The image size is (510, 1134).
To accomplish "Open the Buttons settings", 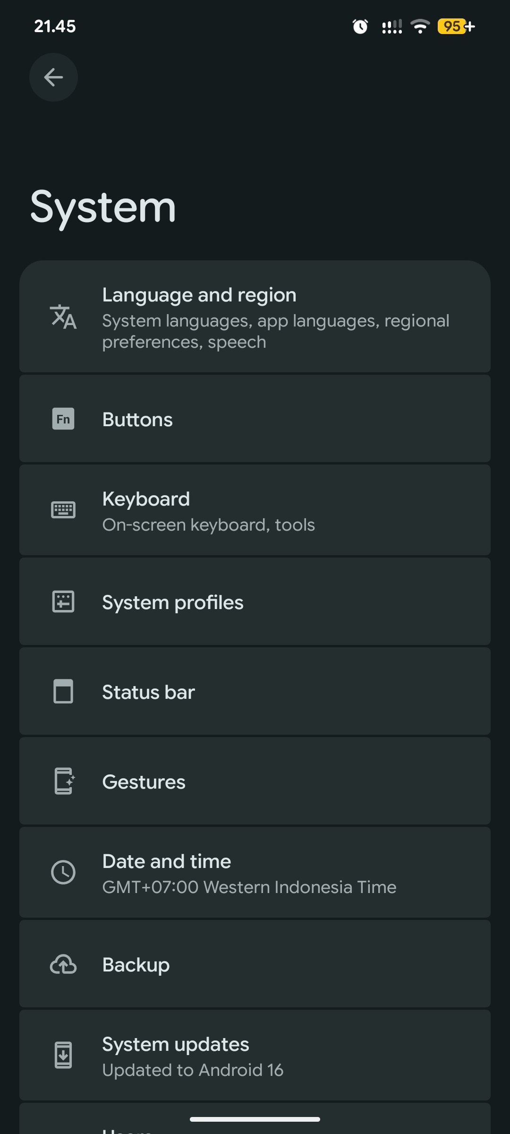I will 255,419.
